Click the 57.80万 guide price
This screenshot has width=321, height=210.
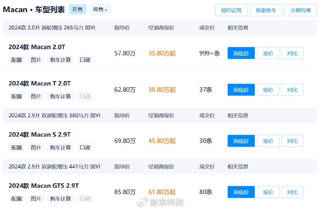coord(125,54)
